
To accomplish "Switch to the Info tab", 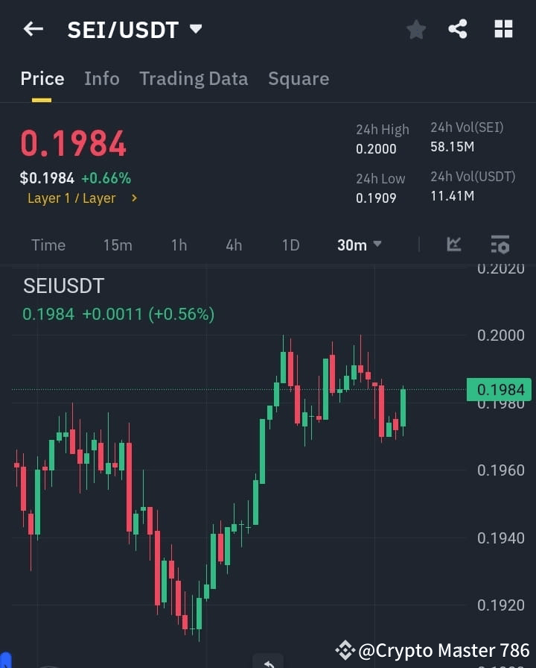I will 102,78.
